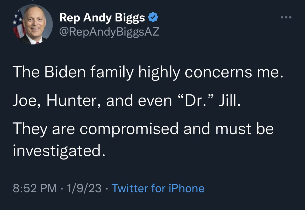Click the dot separator before Twitter for iPhone
The width and height of the screenshot is (305, 210).
point(106,188)
